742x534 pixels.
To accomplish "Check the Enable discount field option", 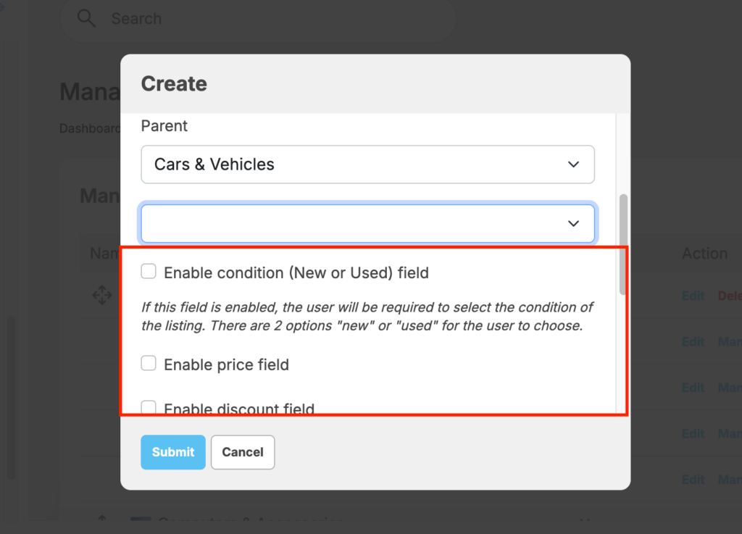I will pos(149,407).
